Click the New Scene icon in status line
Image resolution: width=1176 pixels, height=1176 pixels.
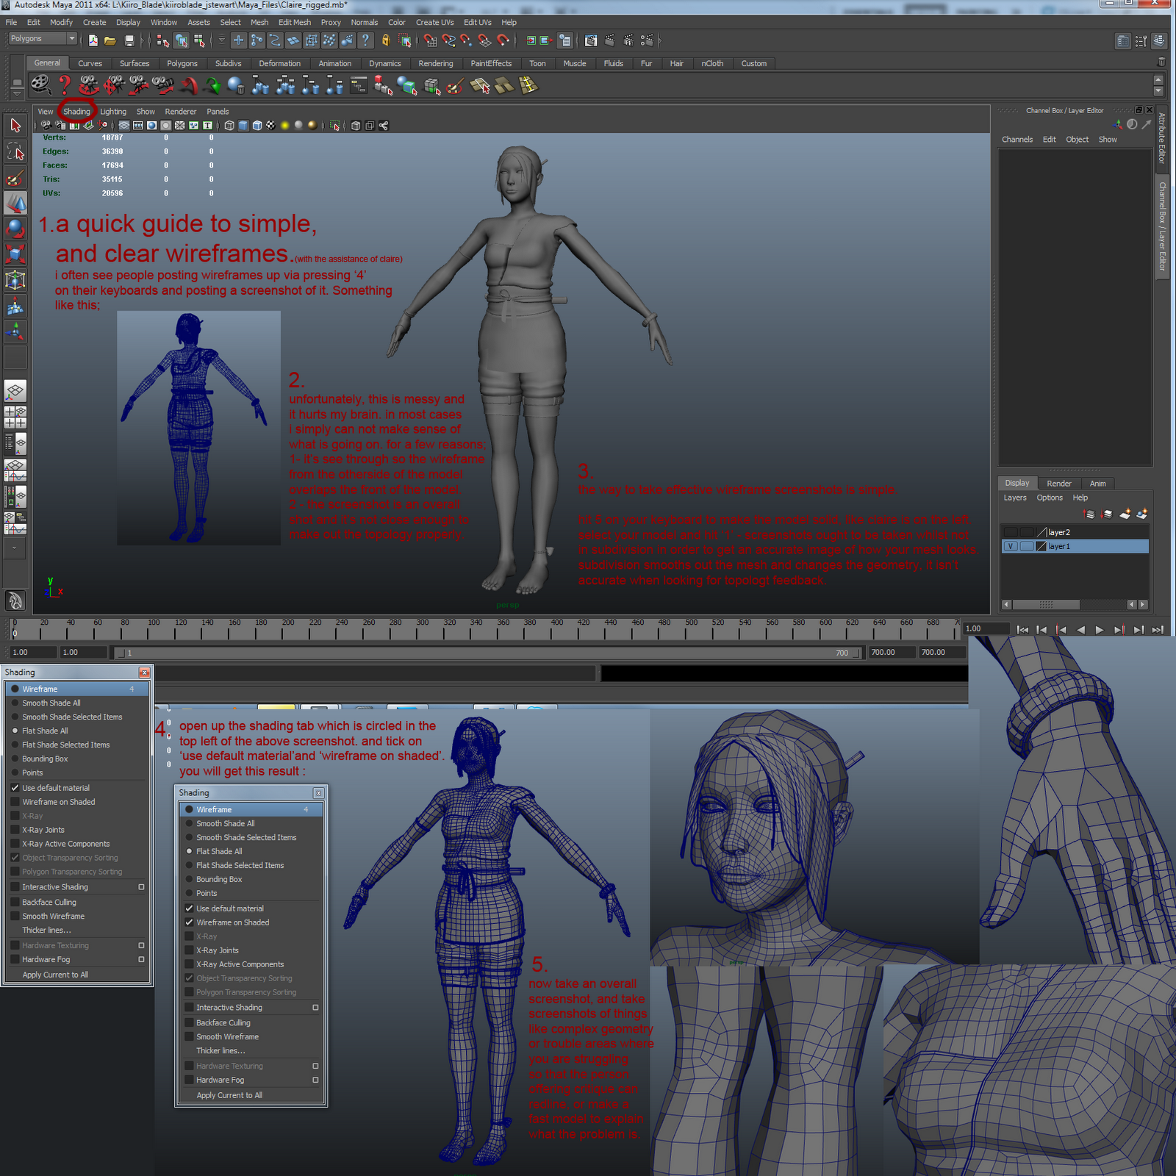point(93,40)
